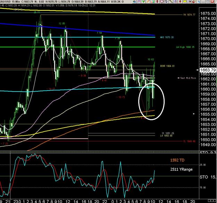
Task: Click the current price tag 1663.79
Action: pos(207,70)
